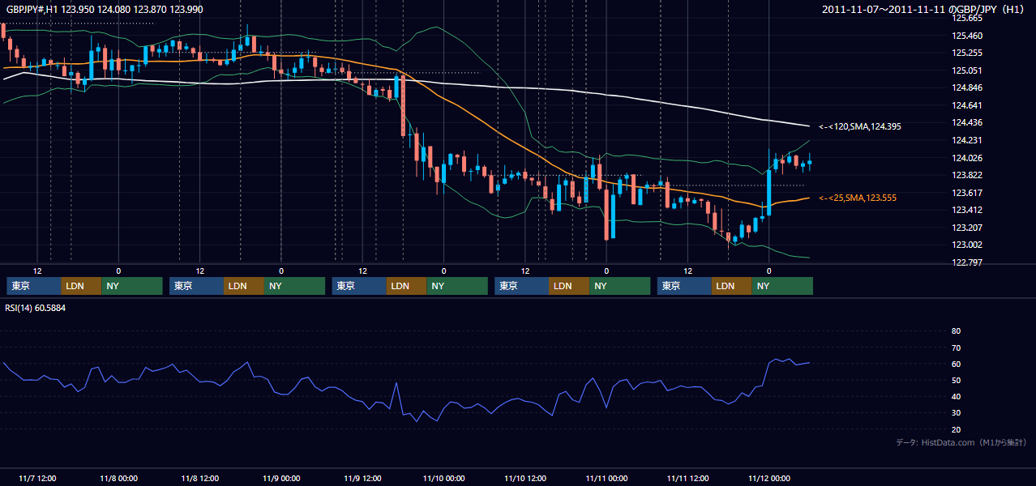Click price axis value 125.460
Viewport: 1036px width, 486px height.
pyautogui.click(x=966, y=36)
